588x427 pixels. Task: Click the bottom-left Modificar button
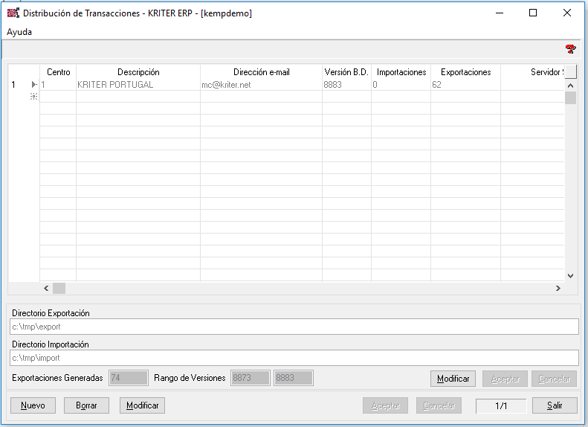pos(142,405)
